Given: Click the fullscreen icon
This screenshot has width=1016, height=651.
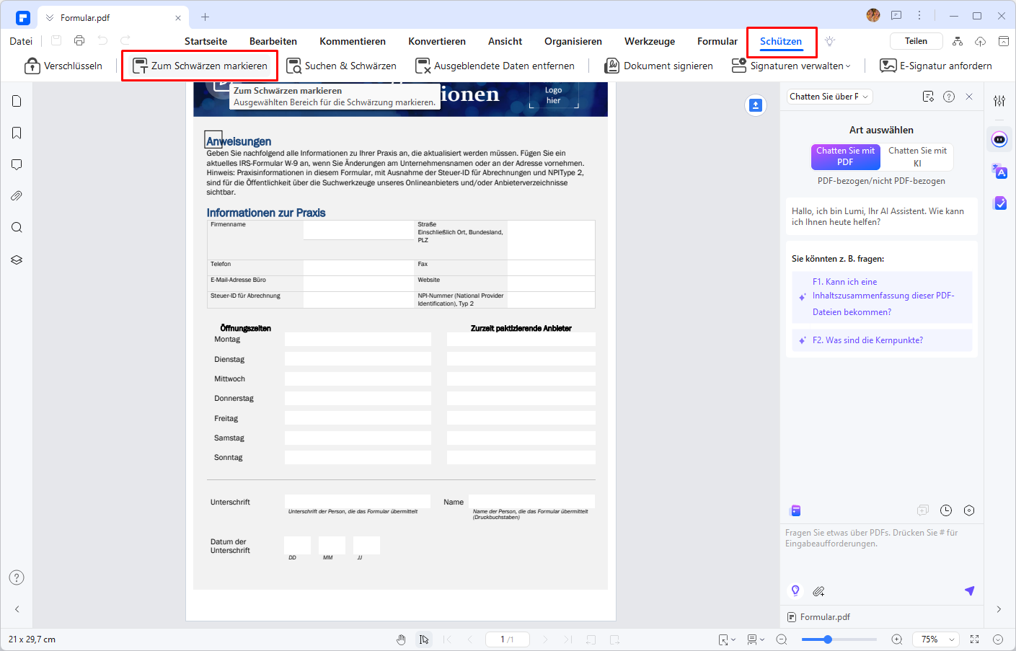Looking at the screenshot, I should coord(975,639).
